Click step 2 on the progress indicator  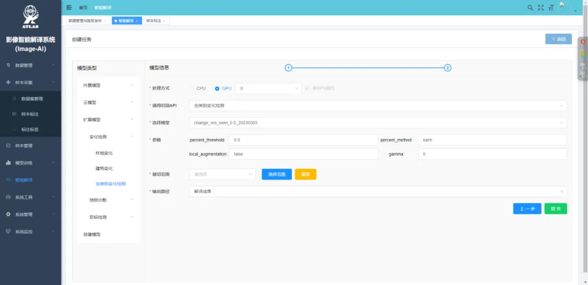pyautogui.click(x=448, y=68)
